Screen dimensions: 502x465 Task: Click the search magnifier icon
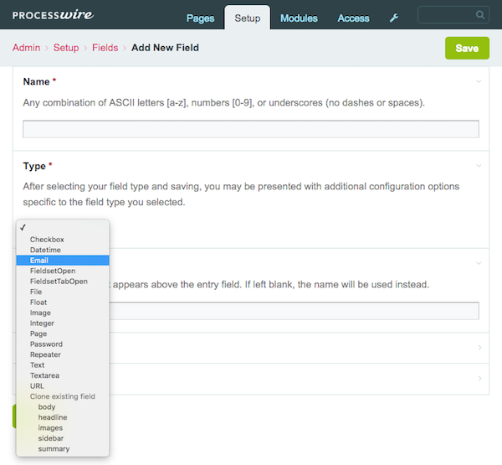[479, 15]
